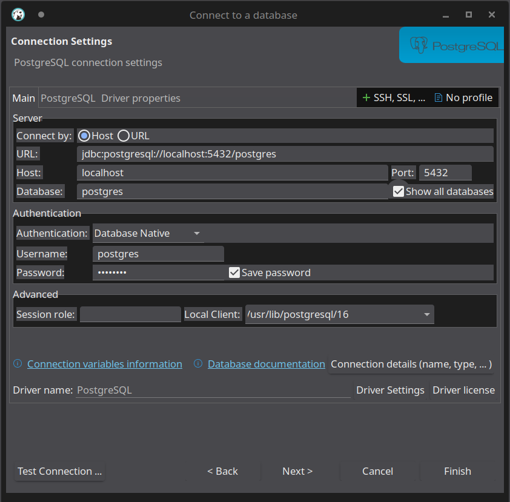This screenshot has width=510, height=502.
Task: Click the Driver name field
Action: 213,390
